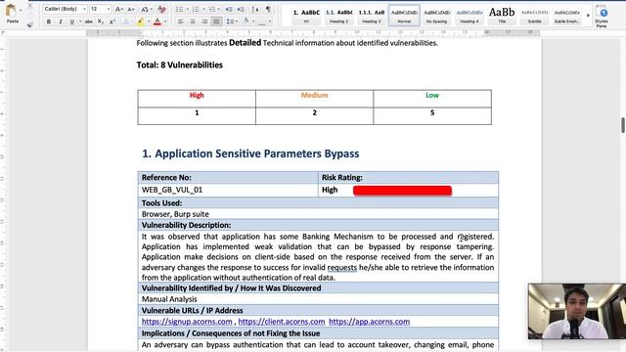Decrease font size with the small A icon
626x352 pixels.
[130, 9]
